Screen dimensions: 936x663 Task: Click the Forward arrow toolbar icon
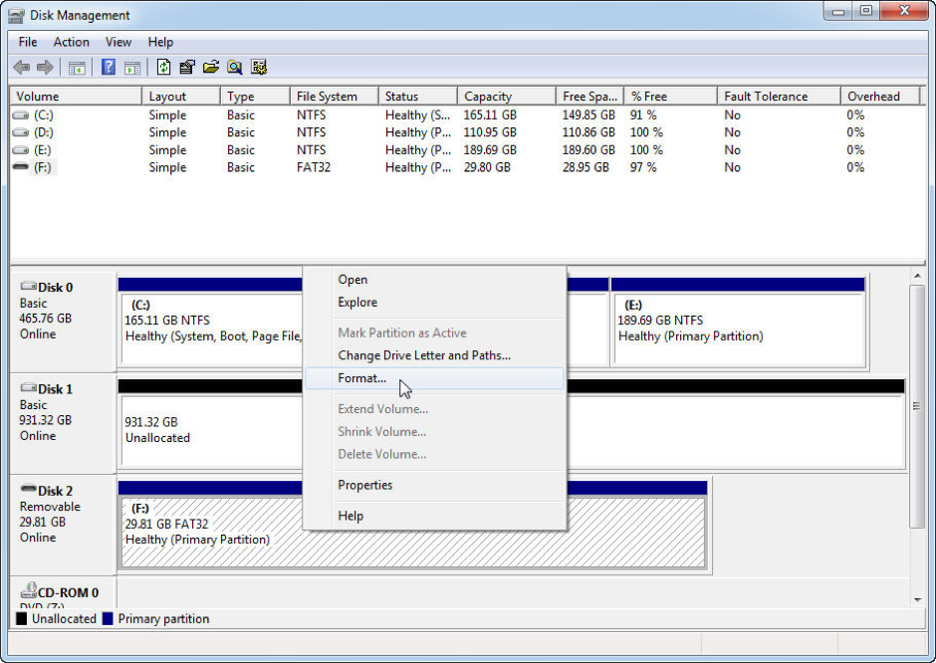(x=46, y=68)
